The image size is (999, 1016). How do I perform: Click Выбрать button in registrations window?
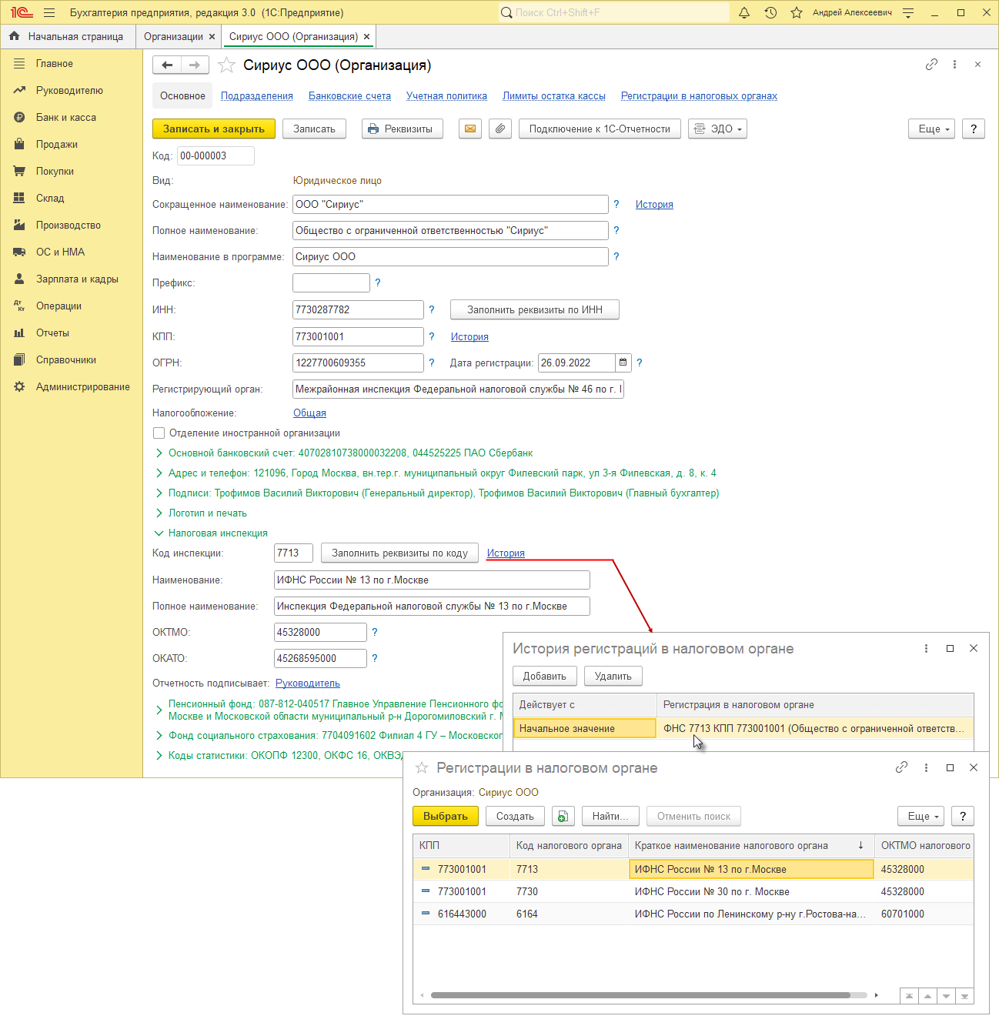tap(446, 817)
